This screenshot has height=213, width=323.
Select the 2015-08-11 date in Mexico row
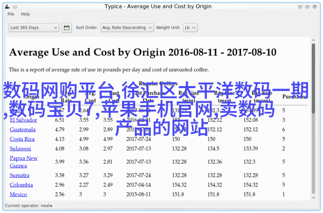[x=139, y=194]
